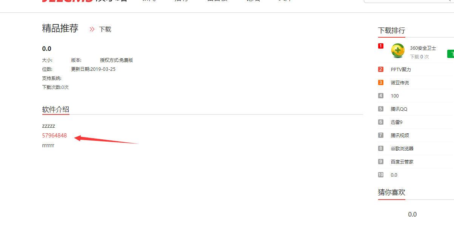Click the rank 8 badge beside 谷歌浏览器
The height and width of the screenshot is (238, 454).
pos(381,148)
